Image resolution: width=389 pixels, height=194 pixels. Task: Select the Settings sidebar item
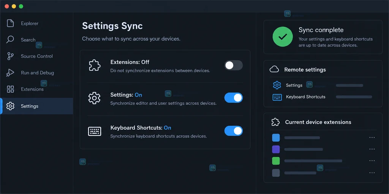click(x=36, y=106)
